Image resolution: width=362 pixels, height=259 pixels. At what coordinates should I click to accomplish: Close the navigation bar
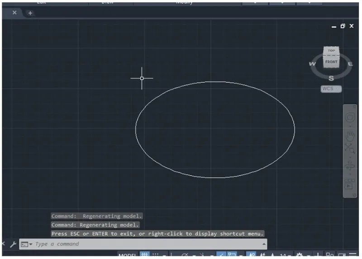[354, 106]
